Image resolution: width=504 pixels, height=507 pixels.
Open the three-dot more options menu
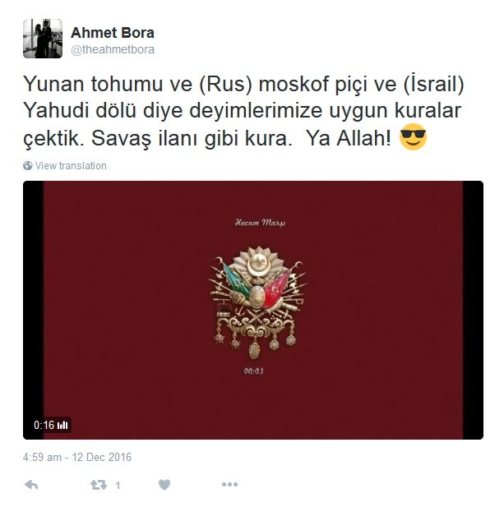coord(229,484)
